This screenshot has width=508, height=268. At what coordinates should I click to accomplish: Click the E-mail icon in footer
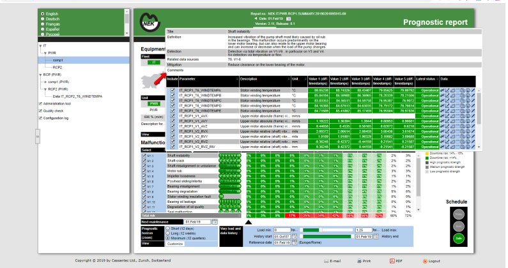327,261
